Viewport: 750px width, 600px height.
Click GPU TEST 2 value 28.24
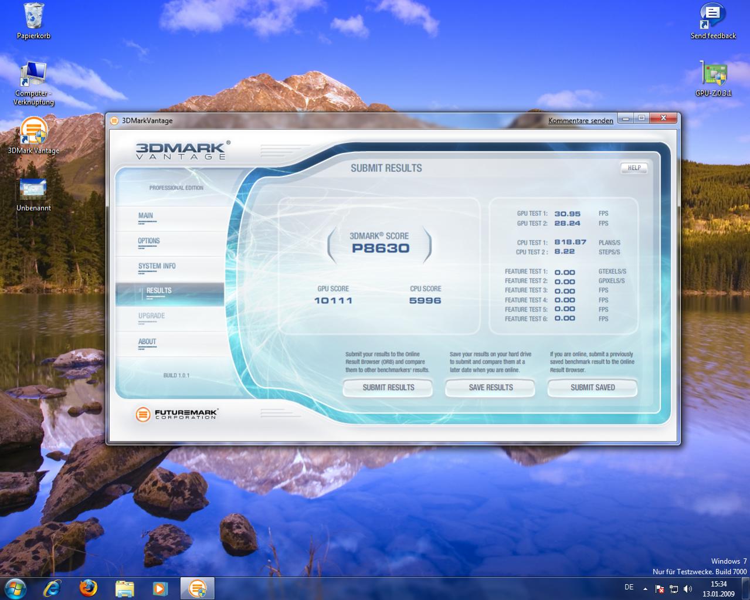tap(567, 223)
